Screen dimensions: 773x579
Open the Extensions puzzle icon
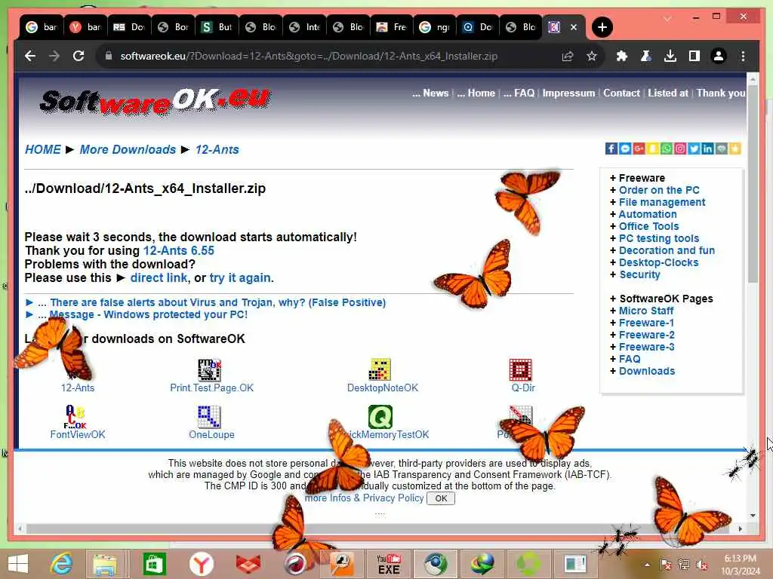(622, 56)
